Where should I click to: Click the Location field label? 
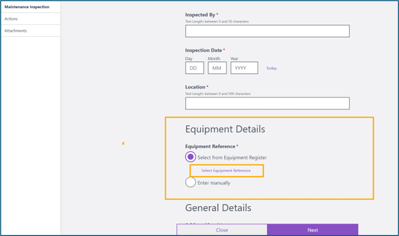(x=195, y=87)
